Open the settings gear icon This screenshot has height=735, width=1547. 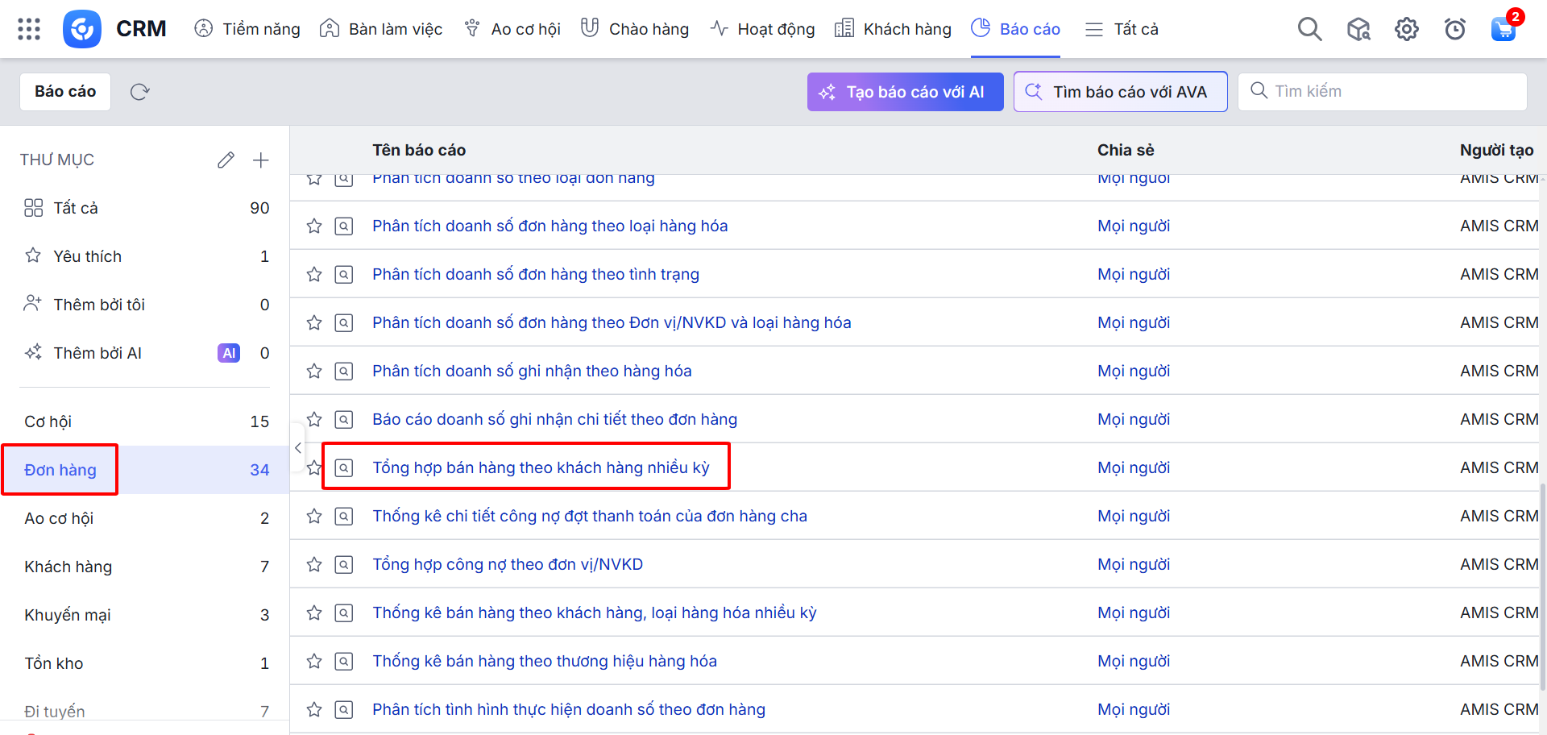tap(1406, 29)
